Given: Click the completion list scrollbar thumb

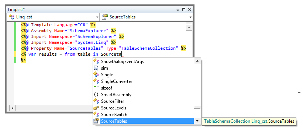Looking at the screenshot, I should 197,107.
